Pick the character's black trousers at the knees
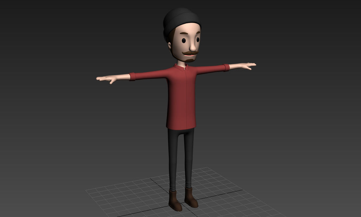 (x=181, y=159)
